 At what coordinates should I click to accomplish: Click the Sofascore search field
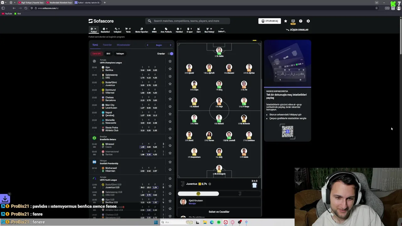[187, 21]
